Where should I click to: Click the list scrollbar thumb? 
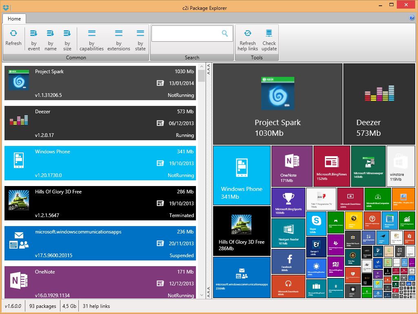(x=202, y=76)
